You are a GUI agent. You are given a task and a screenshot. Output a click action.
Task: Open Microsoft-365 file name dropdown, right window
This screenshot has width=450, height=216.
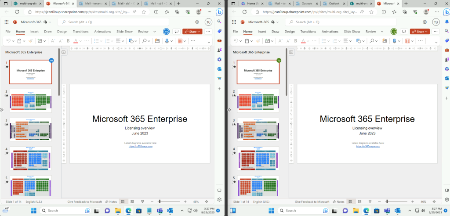click(277, 22)
